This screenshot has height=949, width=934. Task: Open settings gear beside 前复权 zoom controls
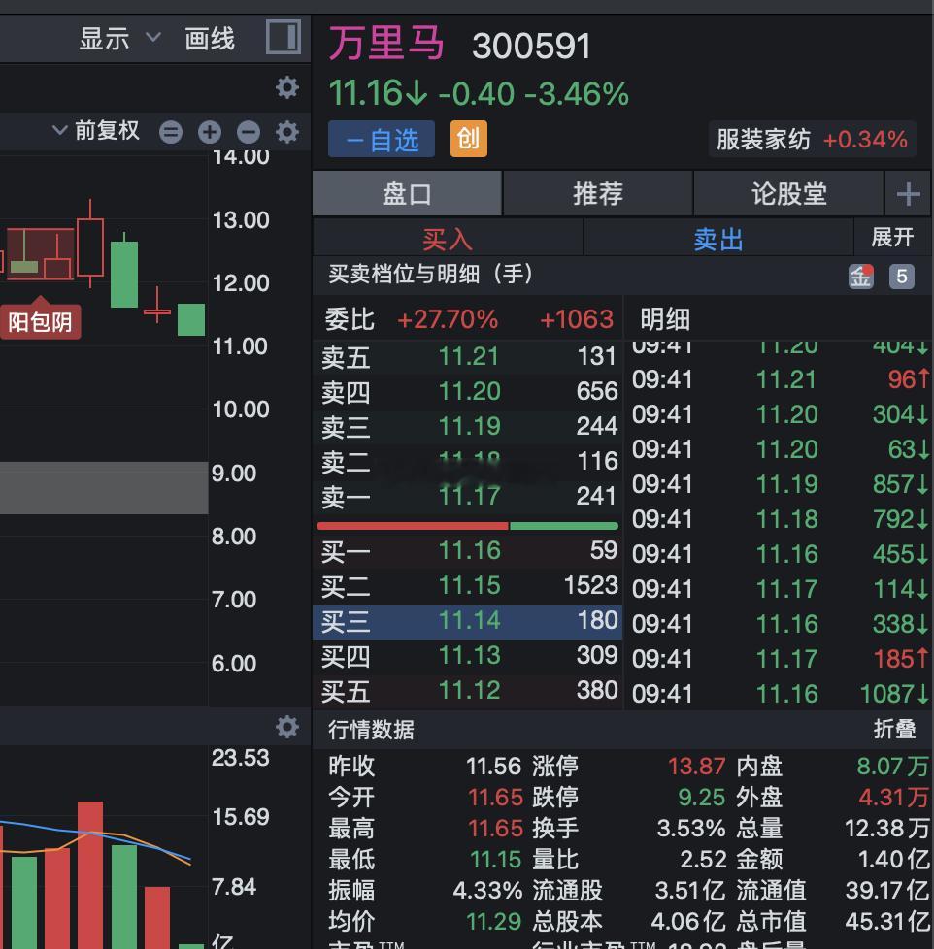pos(287,131)
